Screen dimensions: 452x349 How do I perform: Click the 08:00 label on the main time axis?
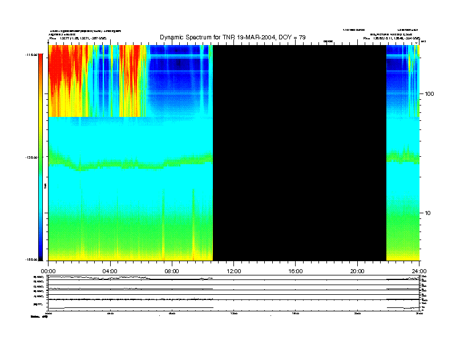pos(172,271)
